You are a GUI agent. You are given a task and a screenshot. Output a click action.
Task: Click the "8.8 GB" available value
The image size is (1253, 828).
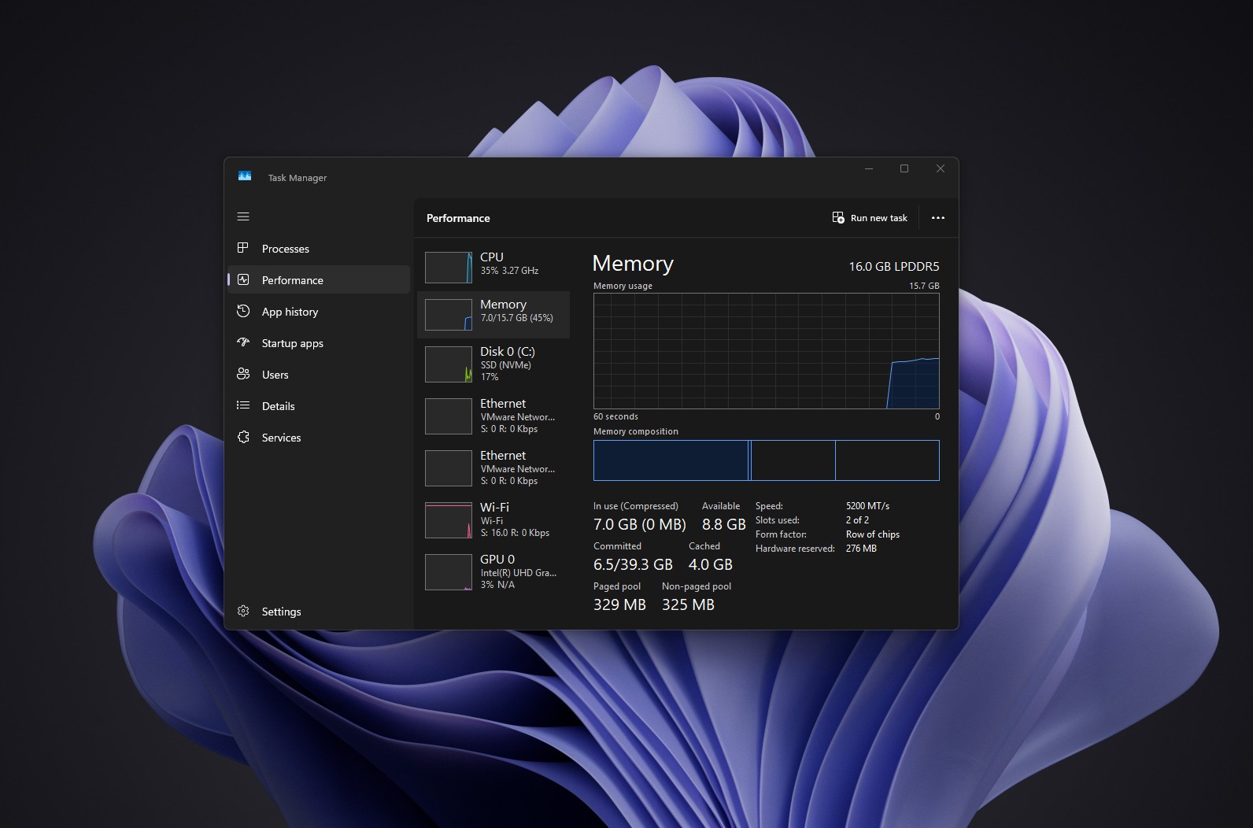click(x=724, y=524)
